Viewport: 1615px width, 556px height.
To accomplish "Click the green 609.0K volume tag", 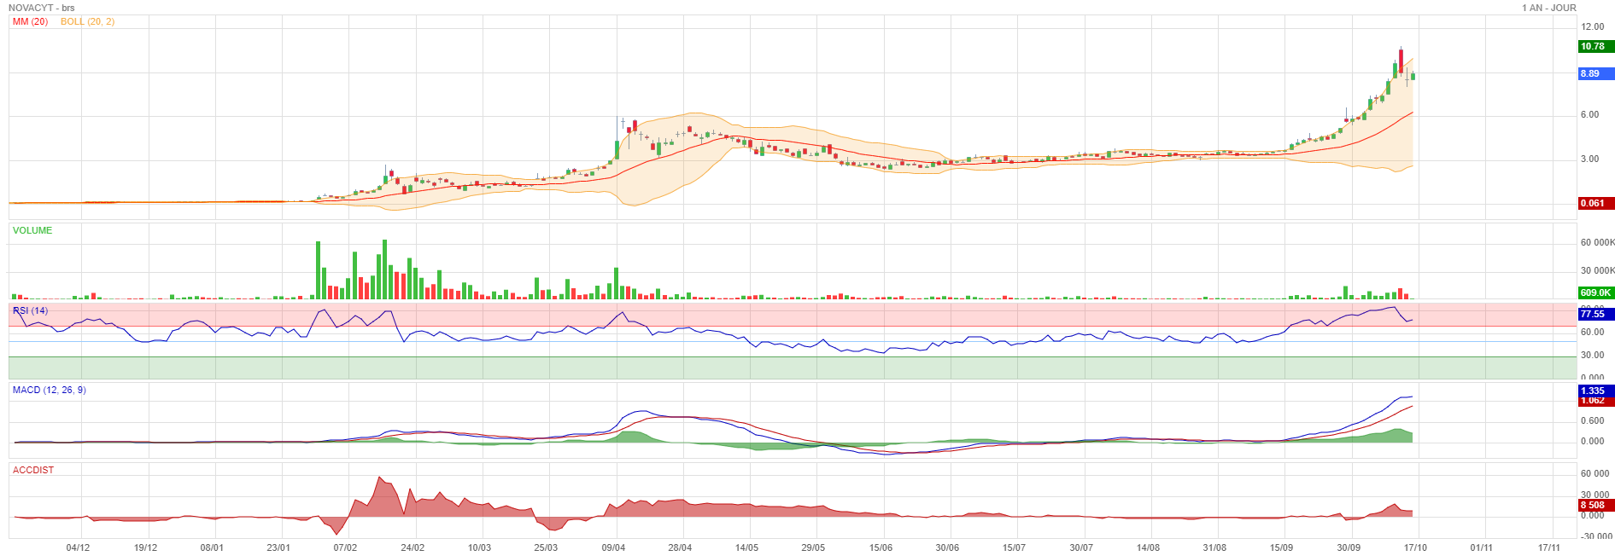I will click(1595, 292).
